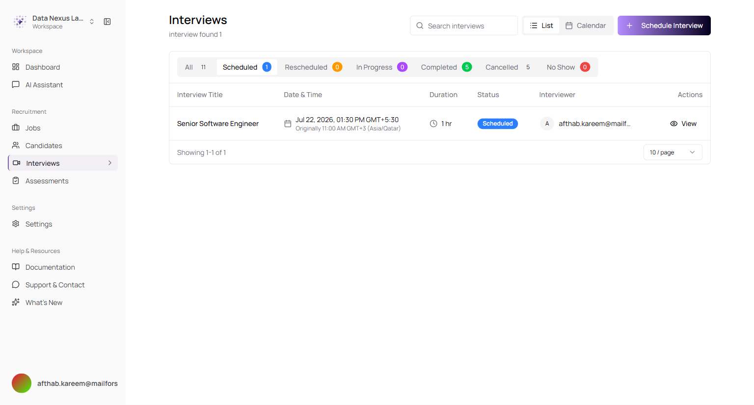
Task: Click the blue Scheduled status badge
Action: tap(497, 124)
